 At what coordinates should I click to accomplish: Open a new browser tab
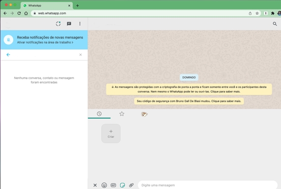pyautogui.click(x=78, y=5)
